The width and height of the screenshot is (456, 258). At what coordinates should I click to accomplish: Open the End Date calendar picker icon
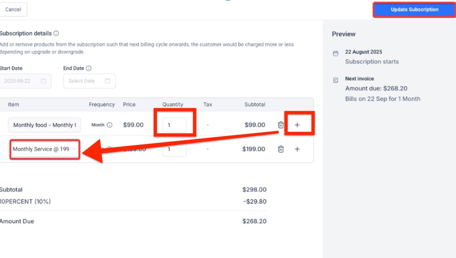(x=107, y=81)
